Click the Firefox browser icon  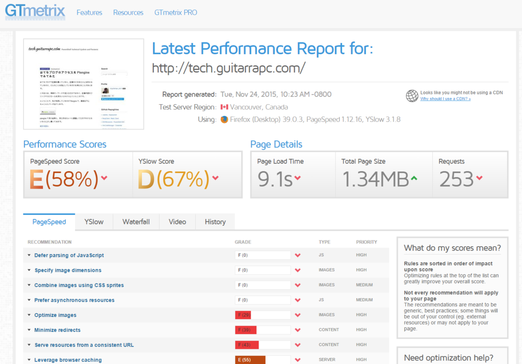coord(224,119)
